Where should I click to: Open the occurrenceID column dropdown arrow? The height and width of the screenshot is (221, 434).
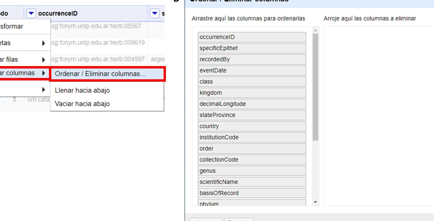[x=31, y=13]
